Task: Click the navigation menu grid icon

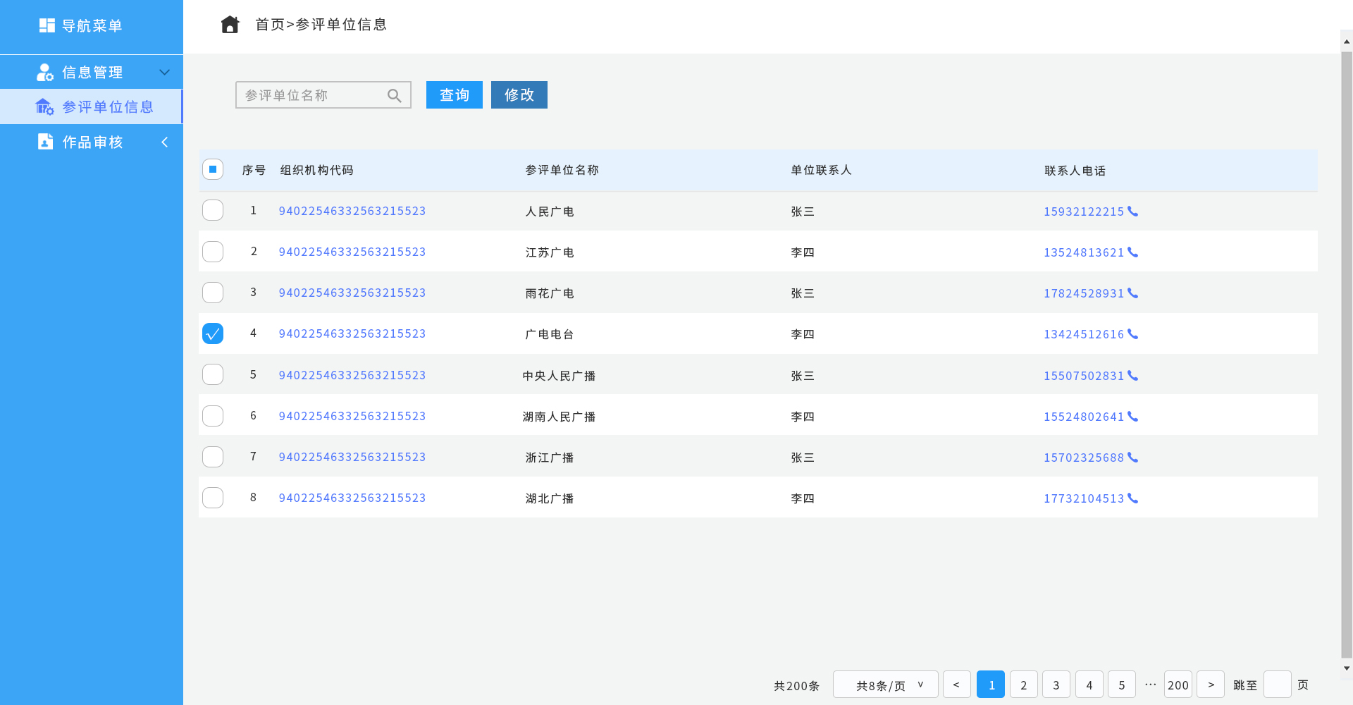Action: [47, 25]
